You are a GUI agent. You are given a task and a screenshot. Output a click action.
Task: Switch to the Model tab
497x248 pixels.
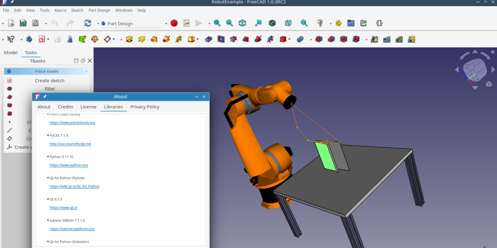10,53
